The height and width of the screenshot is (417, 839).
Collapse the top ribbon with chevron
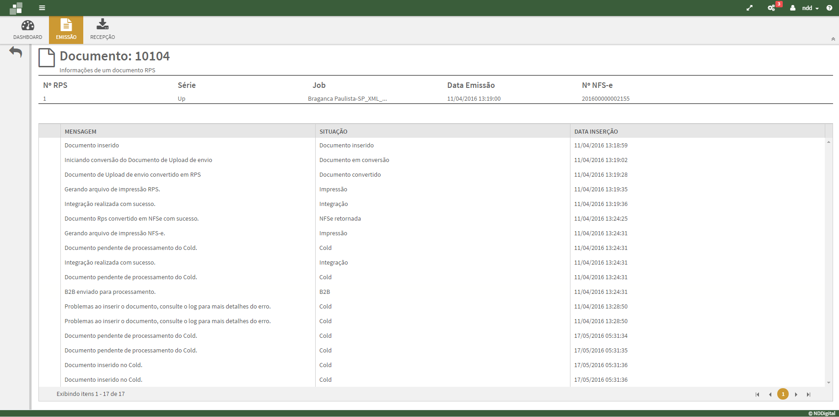833,39
